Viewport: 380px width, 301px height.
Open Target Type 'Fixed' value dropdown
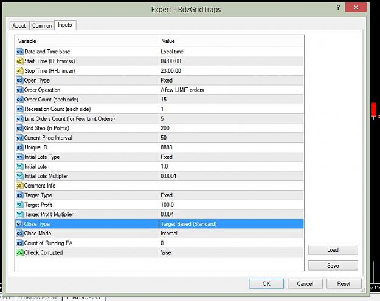(x=231, y=195)
